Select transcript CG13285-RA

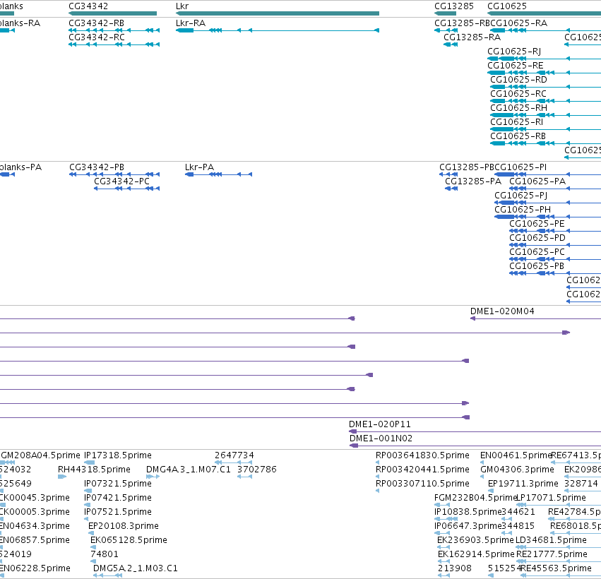pyautogui.click(x=472, y=37)
